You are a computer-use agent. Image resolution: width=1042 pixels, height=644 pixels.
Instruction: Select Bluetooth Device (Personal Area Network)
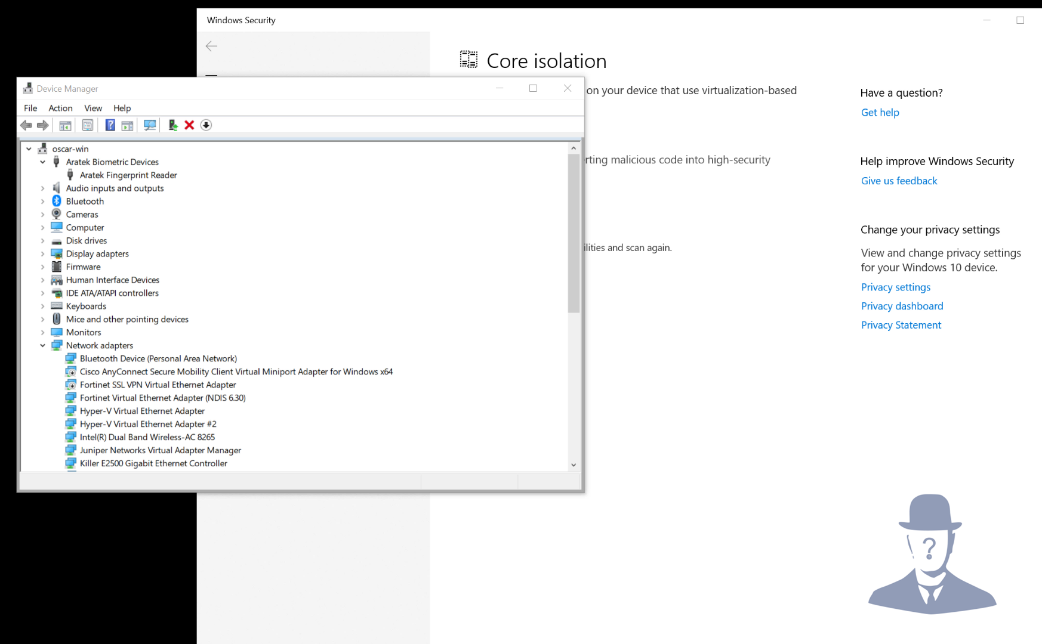158,358
